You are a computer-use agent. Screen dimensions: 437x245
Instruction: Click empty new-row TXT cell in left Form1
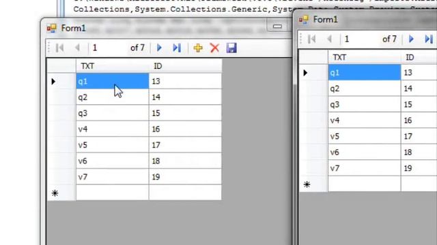coord(112,193)
